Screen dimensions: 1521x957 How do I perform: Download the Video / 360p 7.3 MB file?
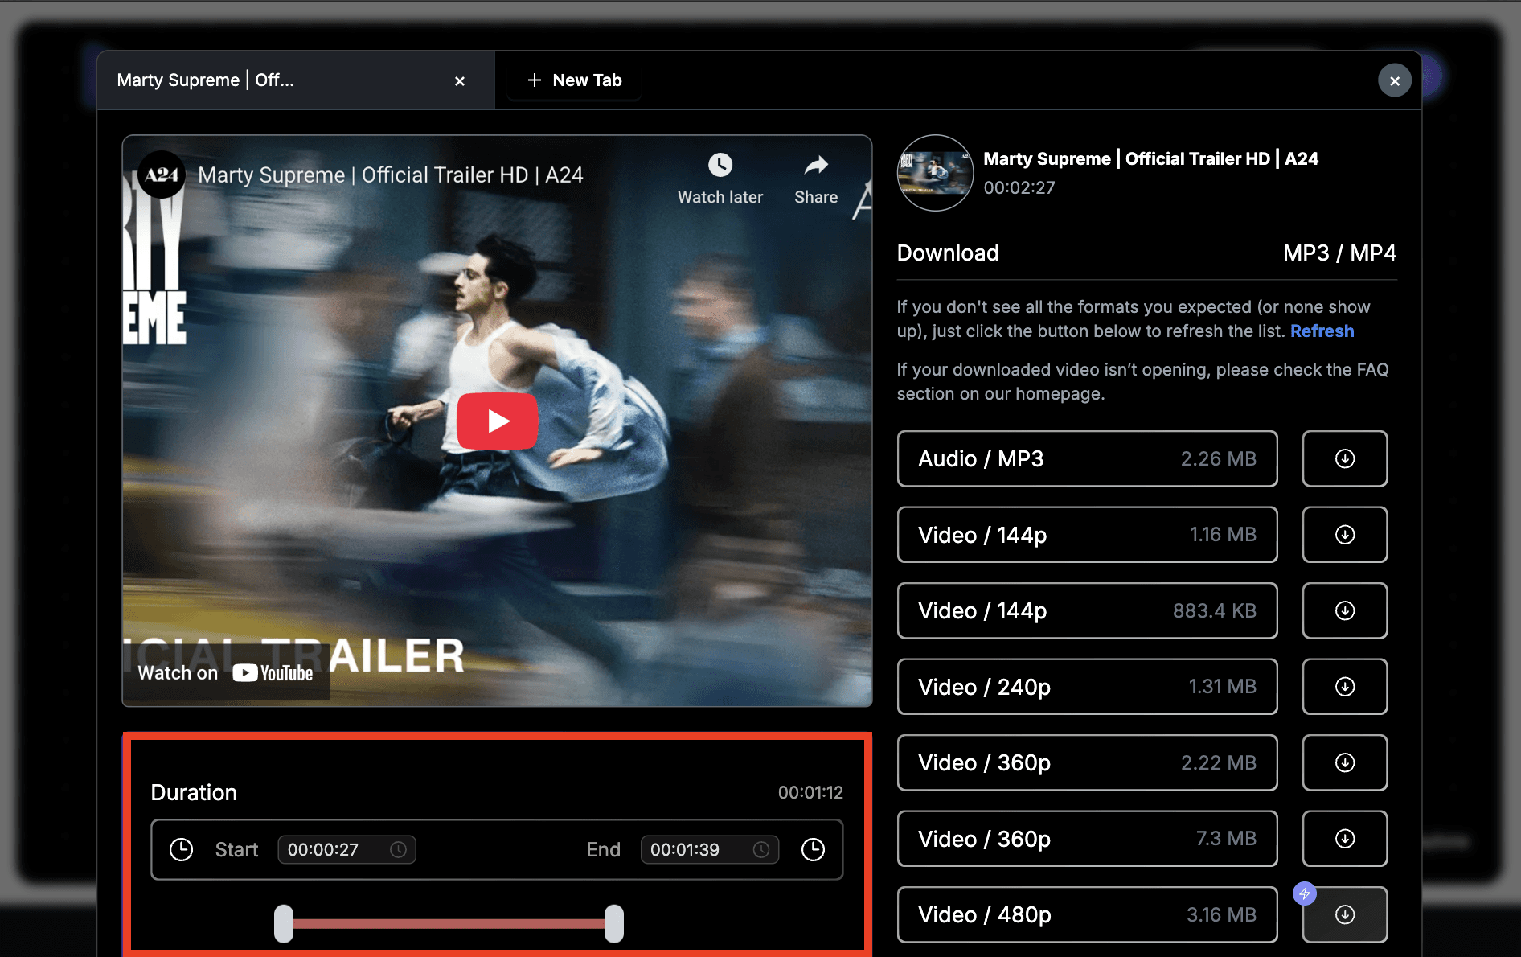coord(1344,839)
